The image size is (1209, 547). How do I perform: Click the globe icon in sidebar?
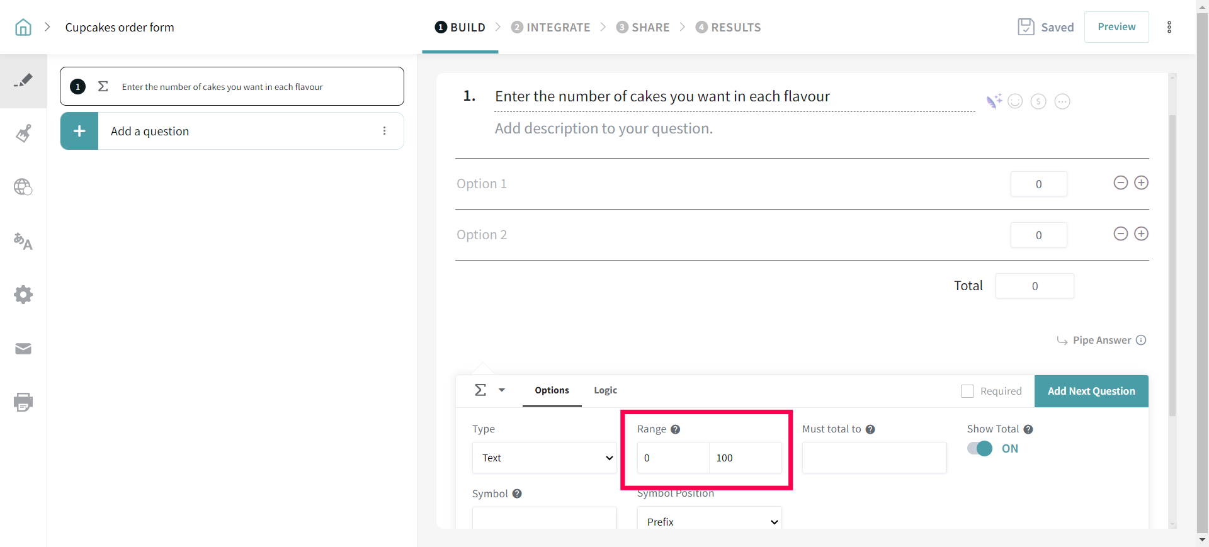tap(23, 187)
